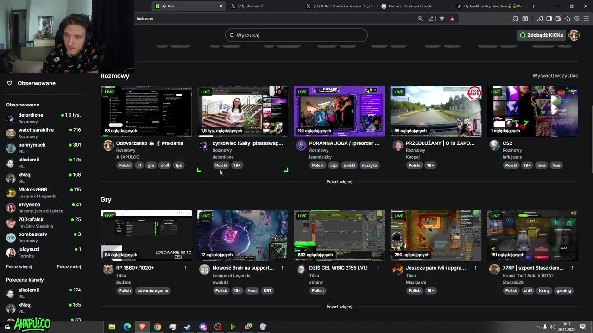Switch to the Hydraulik TikTok tab
This screenshot has width=593, height=333.
coord(490,6)
